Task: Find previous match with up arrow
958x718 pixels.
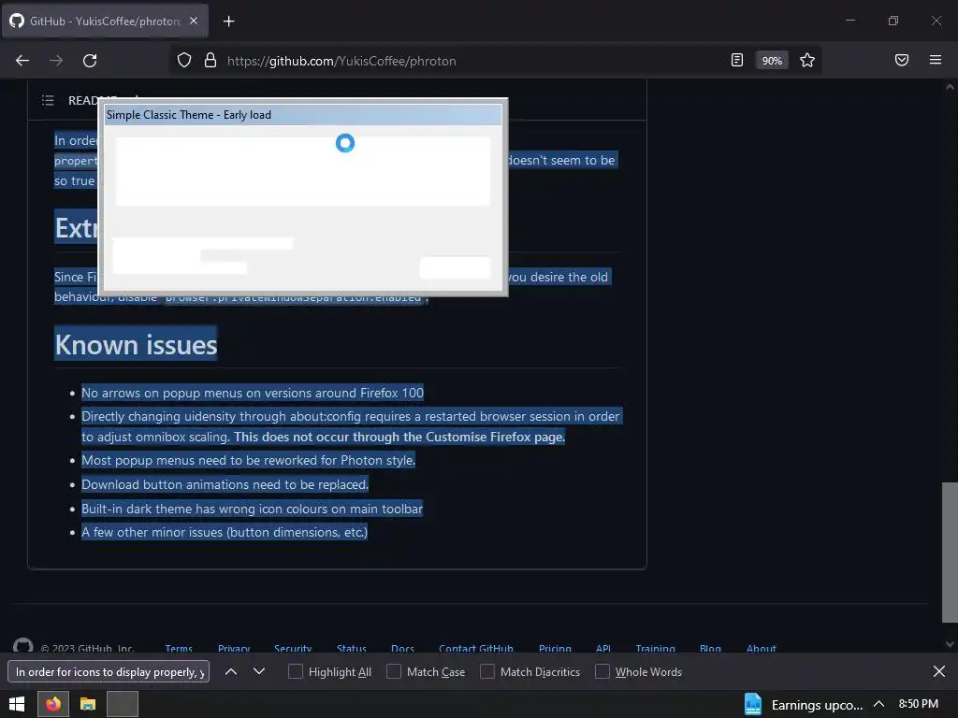Action: click(231, 671)
